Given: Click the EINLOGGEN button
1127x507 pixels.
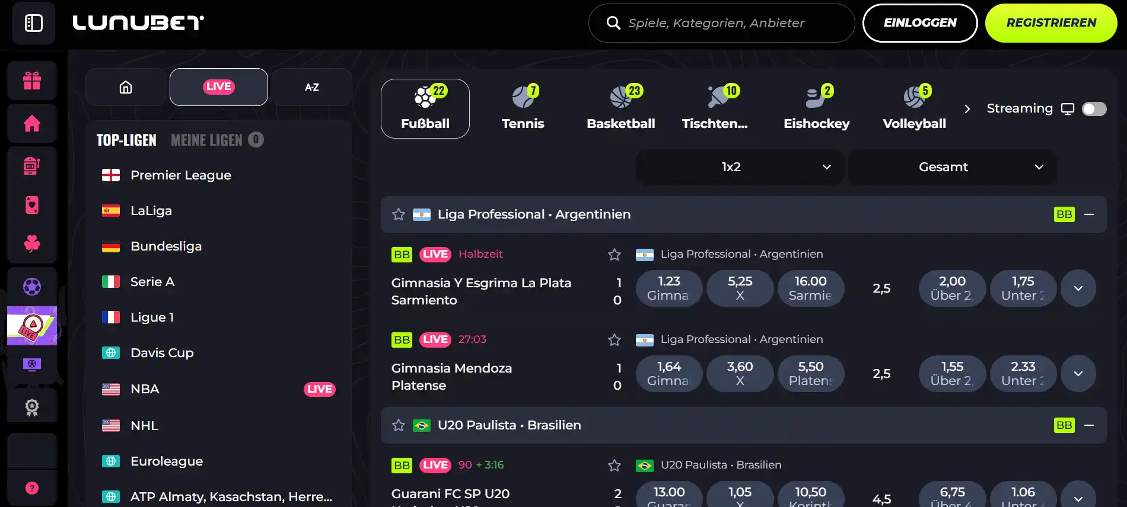Looking at the screenshot, I should point(920,23).
